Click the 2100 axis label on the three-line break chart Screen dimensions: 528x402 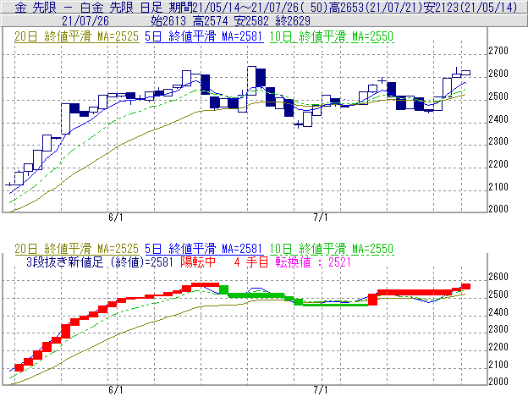(498, 364)
